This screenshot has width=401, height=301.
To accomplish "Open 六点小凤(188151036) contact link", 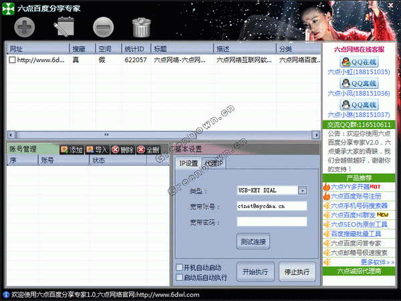I will pos(359,94).
